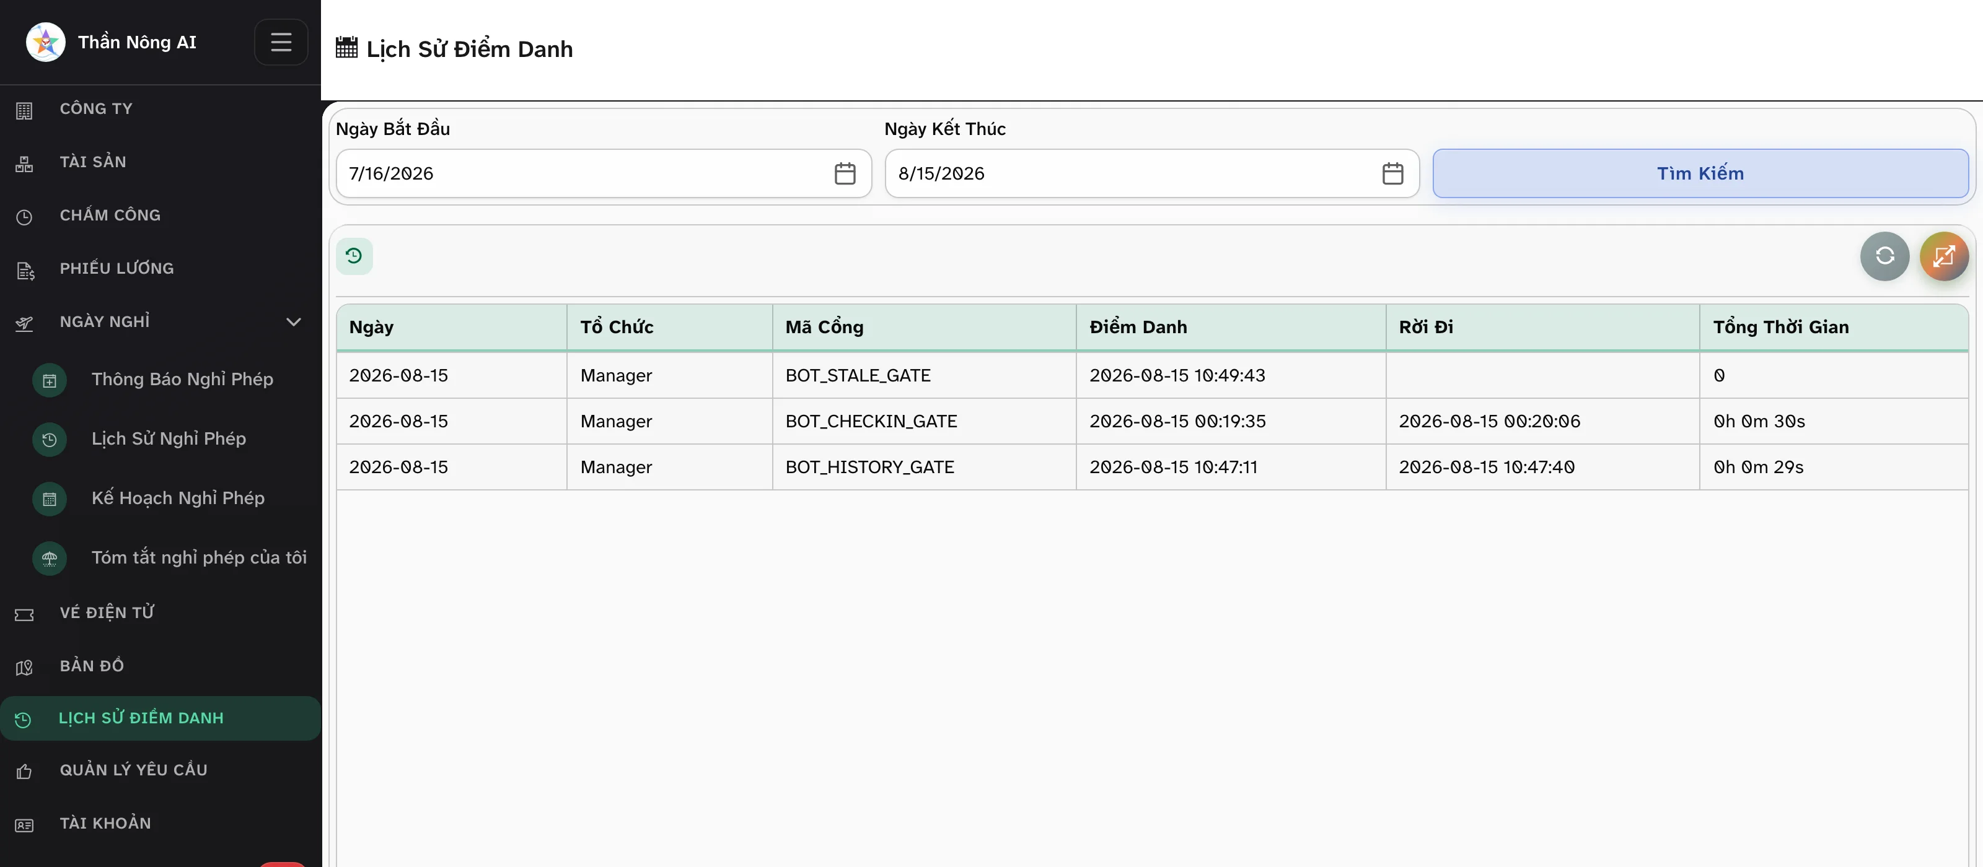
Task: Sort by the Tổ Chức column header
Action: pos(670,327)
